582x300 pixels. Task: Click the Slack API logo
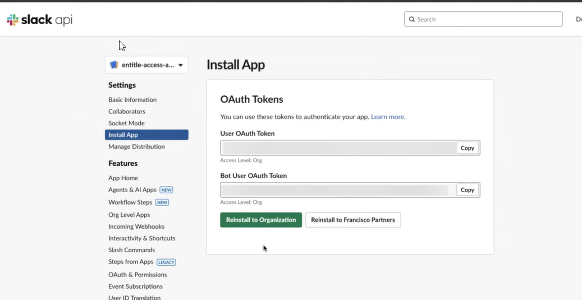click(39, 20)
